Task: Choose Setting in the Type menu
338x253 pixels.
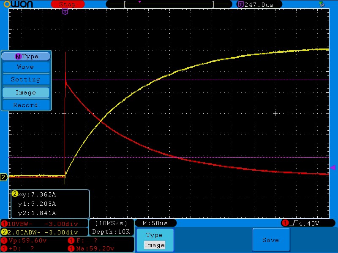Action: click(26, 80)
